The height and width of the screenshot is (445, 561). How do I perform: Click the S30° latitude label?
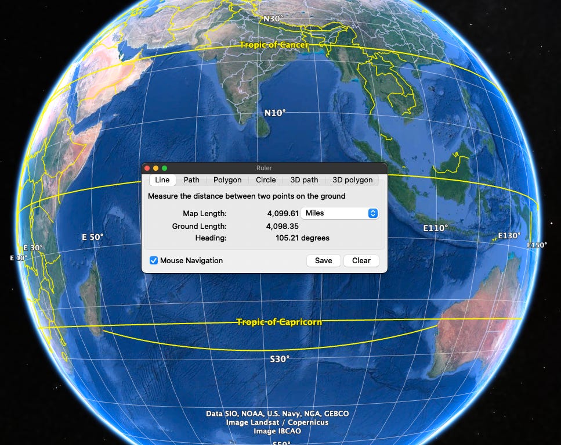pyautogui.click(x=280, y=359)
